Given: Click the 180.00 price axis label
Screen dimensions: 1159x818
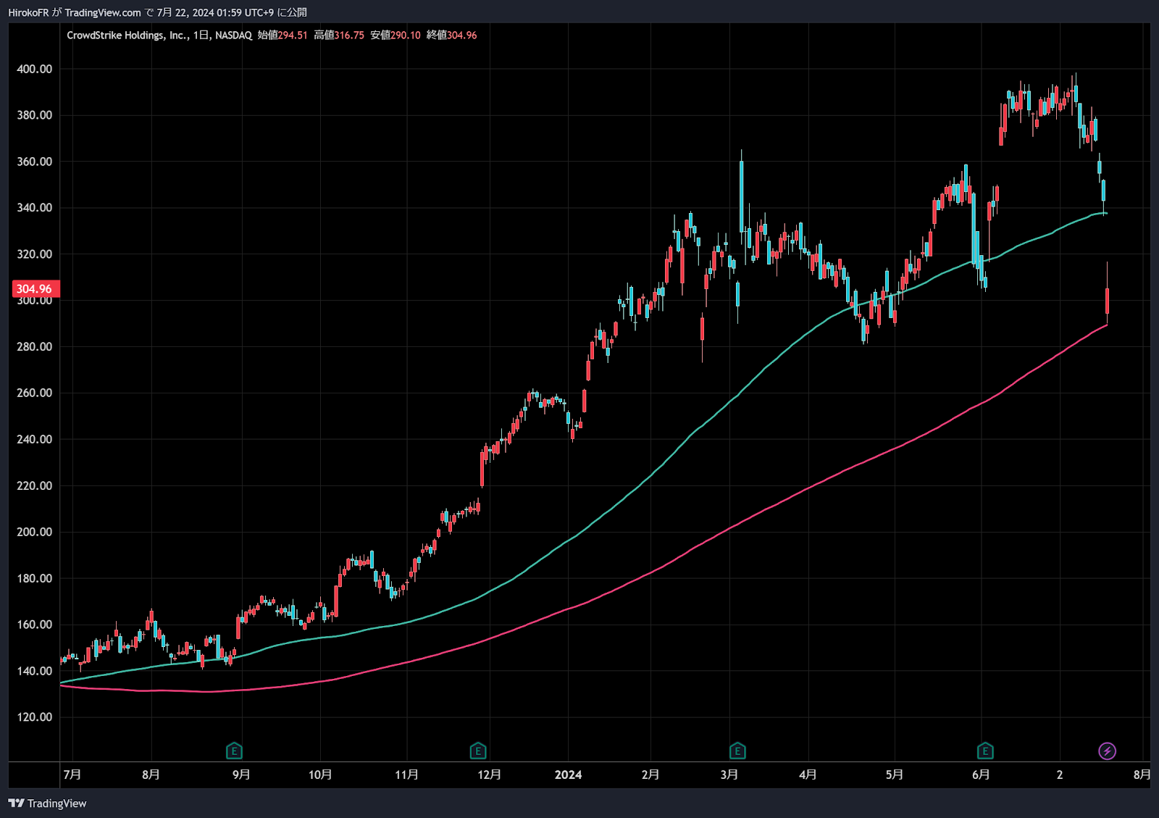Looking at the screenshot, I should tap(35, 578).
